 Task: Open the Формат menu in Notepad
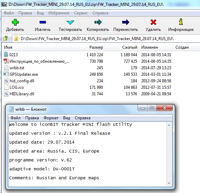(51, 118)
